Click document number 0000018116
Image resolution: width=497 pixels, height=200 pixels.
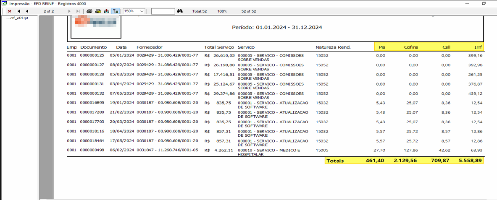[x=92, y=131]
